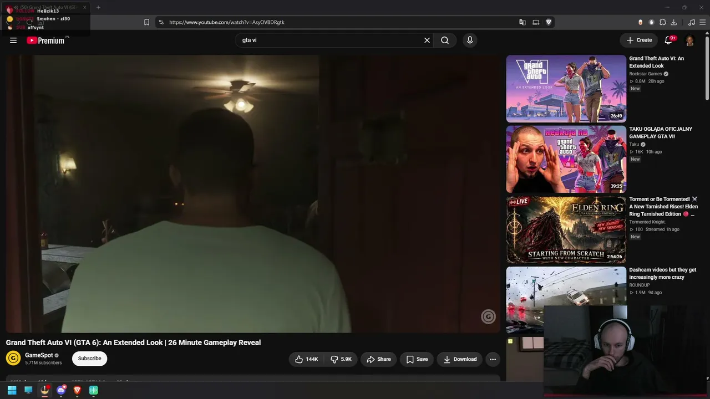
Task: Open the Brave Shields lion icon
Action: (549, 22)
